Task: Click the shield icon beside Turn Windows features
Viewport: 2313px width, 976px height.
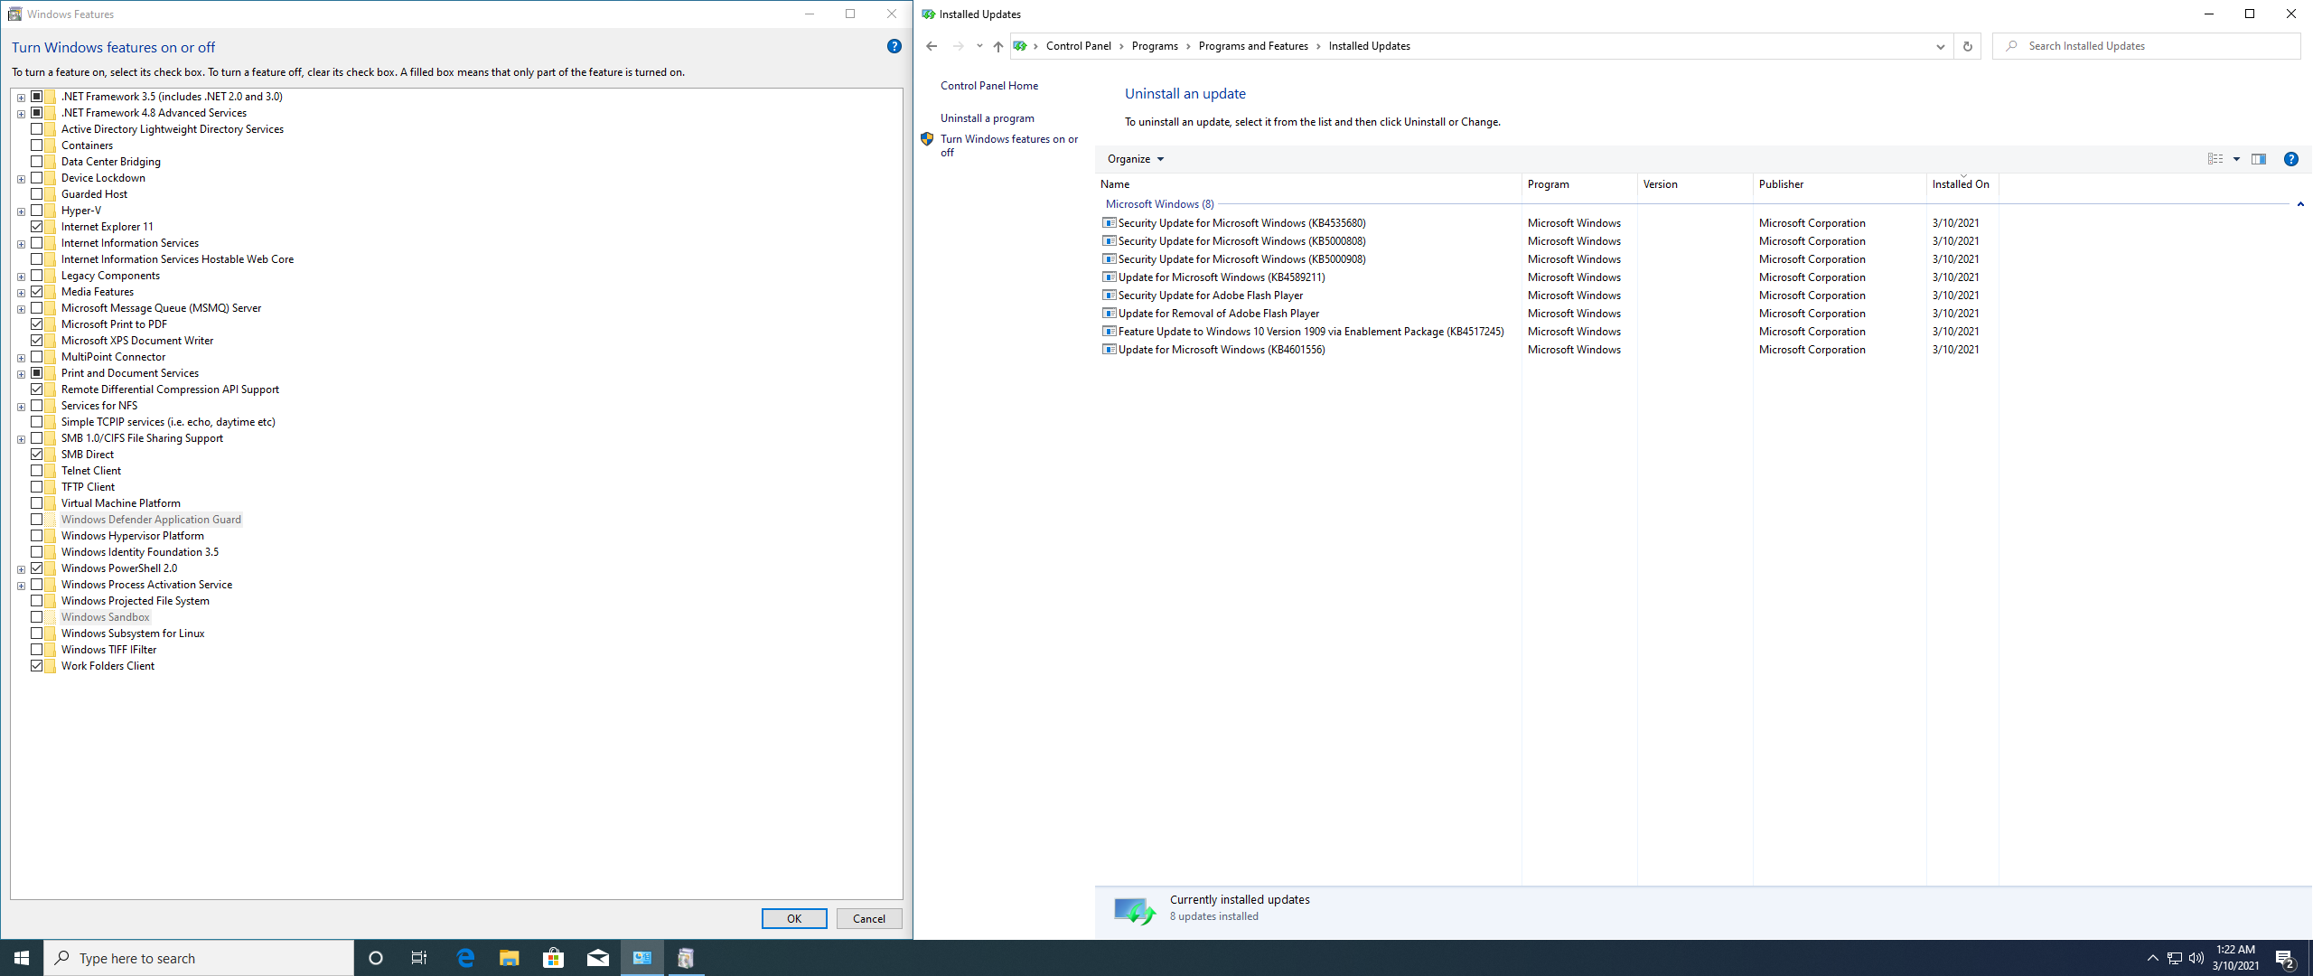Action: pyautogui.click(x=927, y=139)
